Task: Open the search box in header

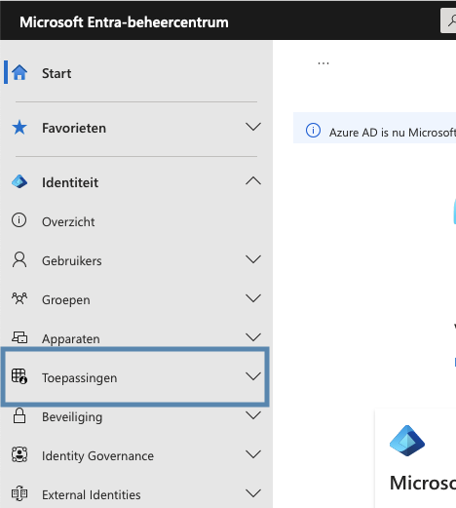Action: (448, 20)
